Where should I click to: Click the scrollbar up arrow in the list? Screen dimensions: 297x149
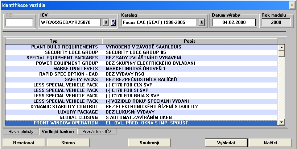[x=281, y=47]
